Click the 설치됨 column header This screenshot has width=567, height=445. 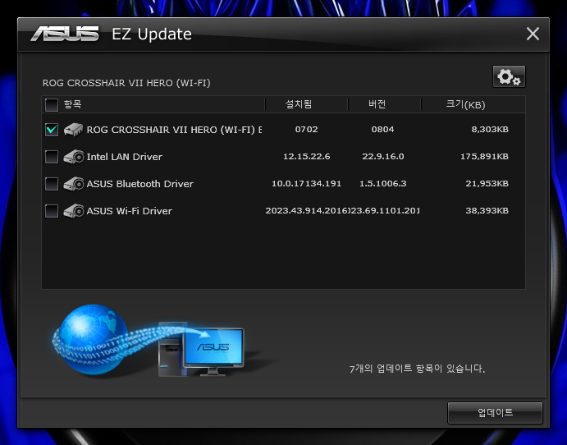(x=299, y=104)
